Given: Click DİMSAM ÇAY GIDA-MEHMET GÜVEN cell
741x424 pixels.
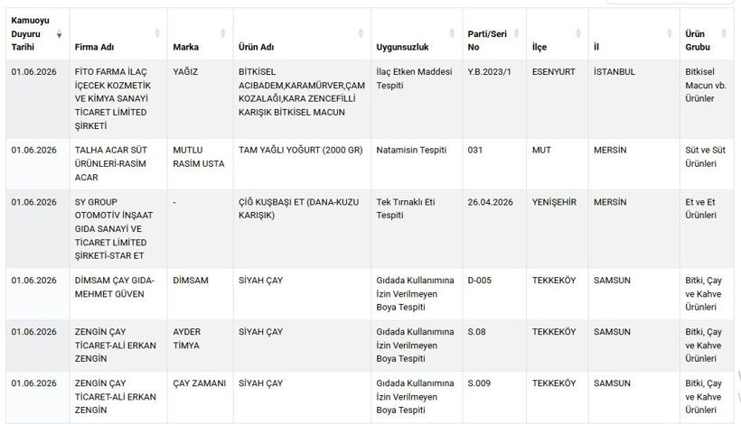Looking at the screenshot, I should (x=118, y=294).
